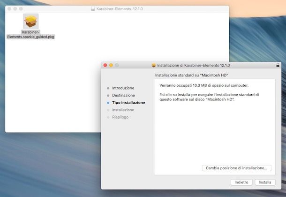Open Cambia posizione di installazione

pyautogui.click(x=236, y=168)
